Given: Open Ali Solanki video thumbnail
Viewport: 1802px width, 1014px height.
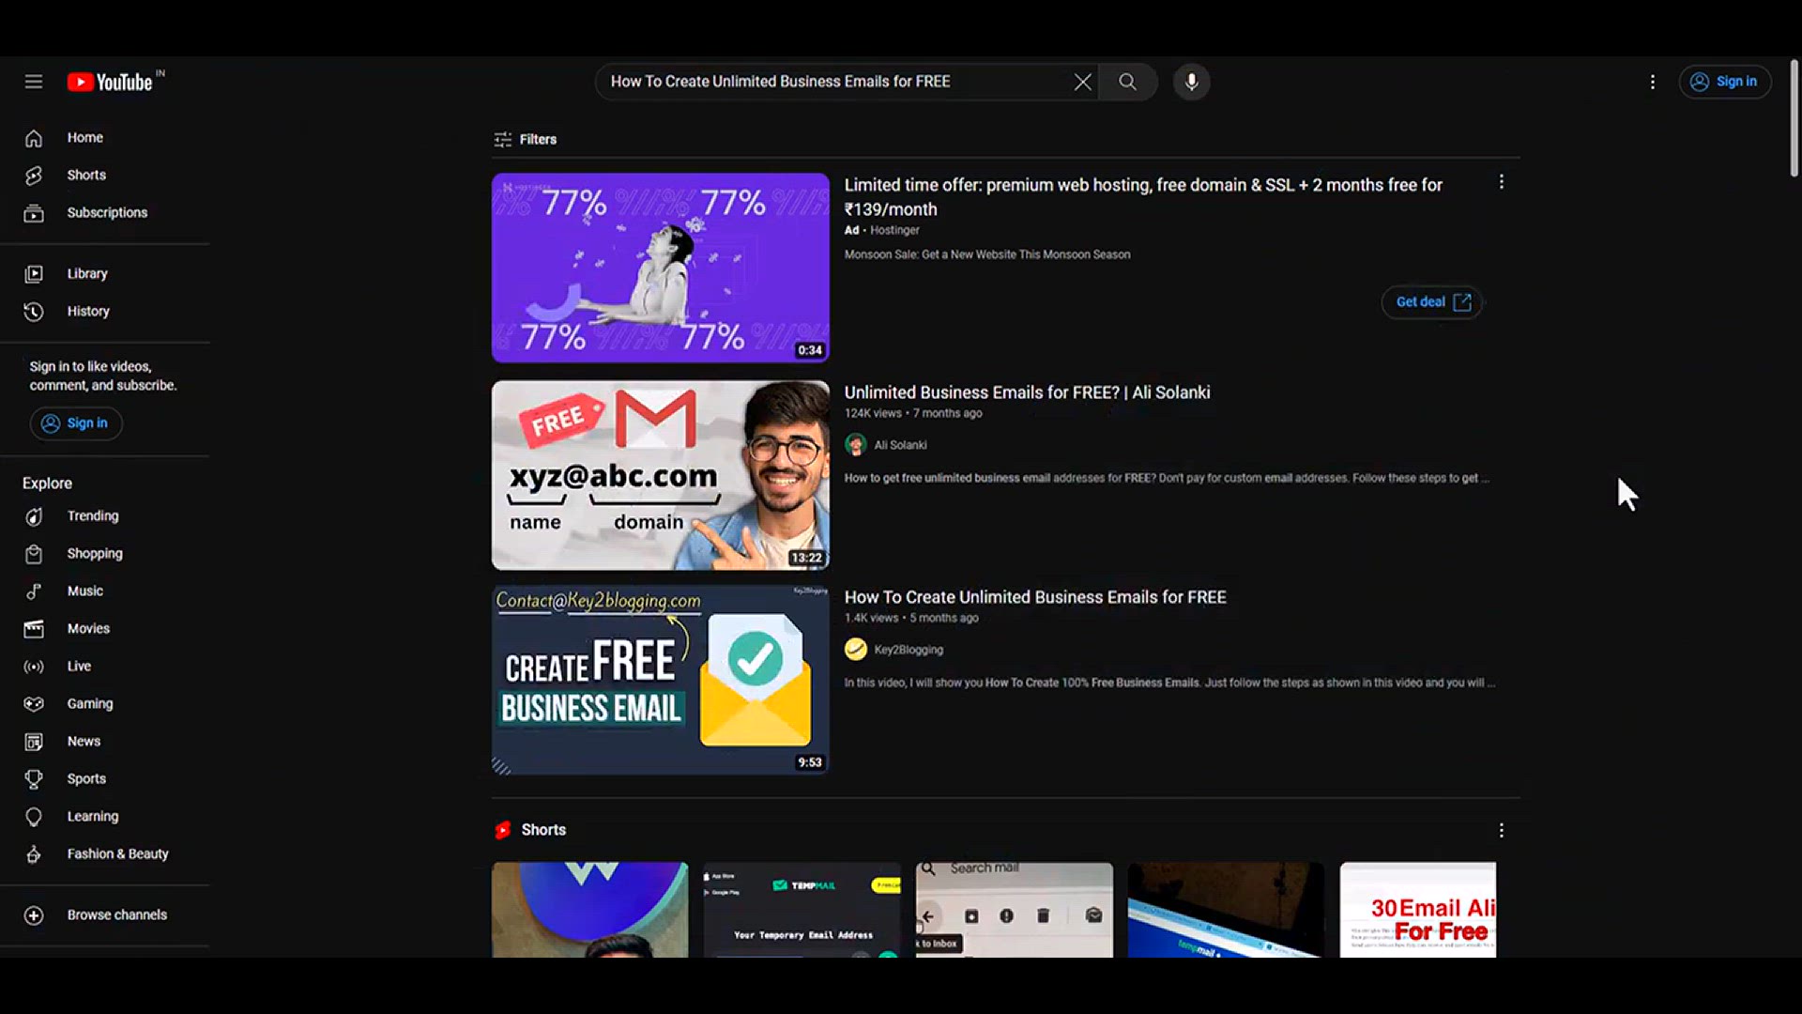Looking at the screenshot, I should (x=661, y=475).
